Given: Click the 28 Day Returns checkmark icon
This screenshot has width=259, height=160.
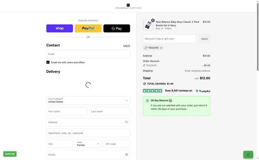Looking at the screenshot, I should tap(147, 100).
